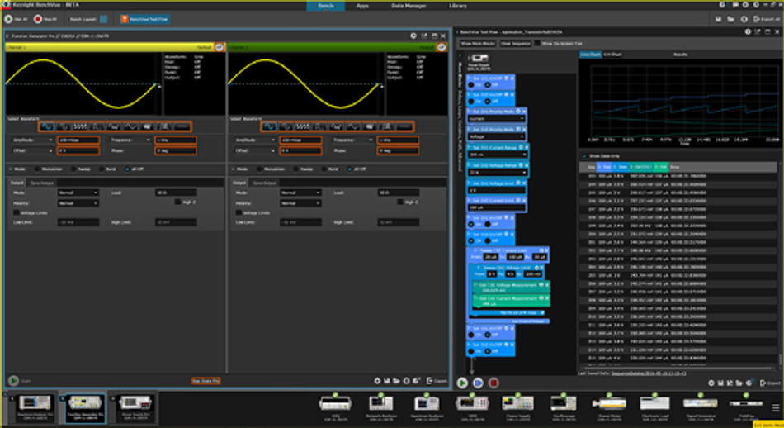The image size is (784, 428).
Task: Open Set Ch1 Current Range dropdown
Action: click(498, 155)
